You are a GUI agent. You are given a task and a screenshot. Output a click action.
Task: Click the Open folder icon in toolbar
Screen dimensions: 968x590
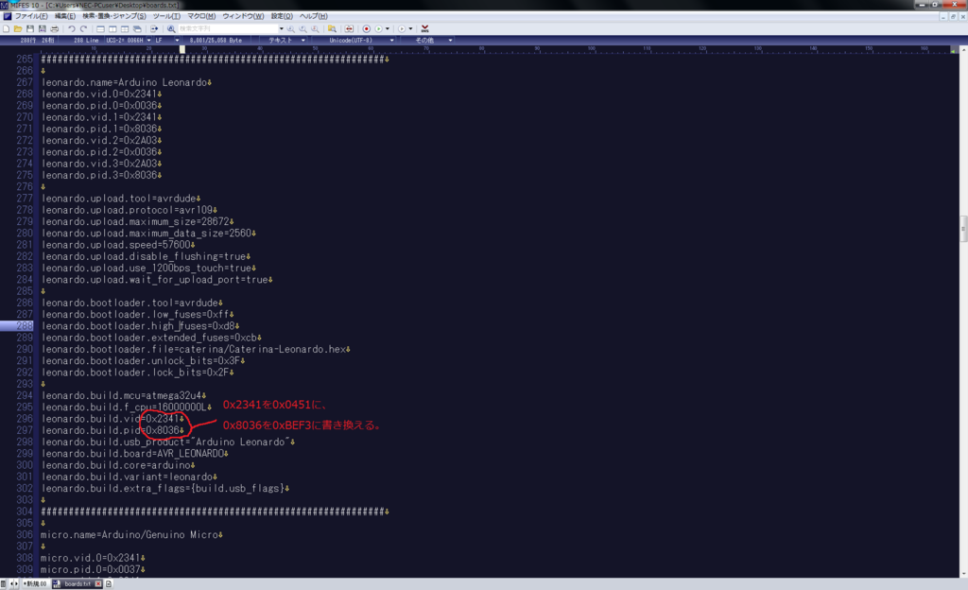(18, 28)
